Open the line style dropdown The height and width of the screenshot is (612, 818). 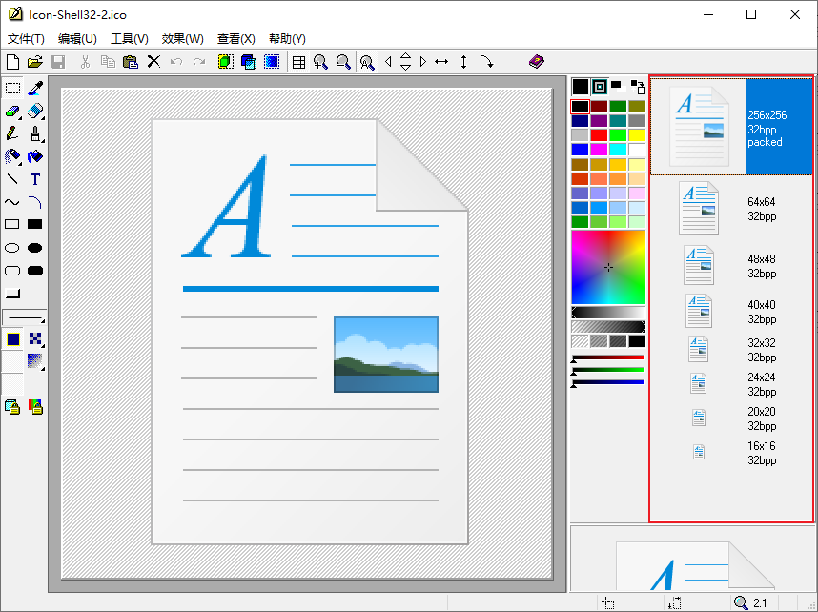pos(24,316)
